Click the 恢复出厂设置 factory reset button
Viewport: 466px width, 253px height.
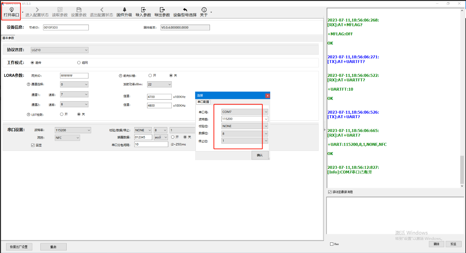point(19,247)
